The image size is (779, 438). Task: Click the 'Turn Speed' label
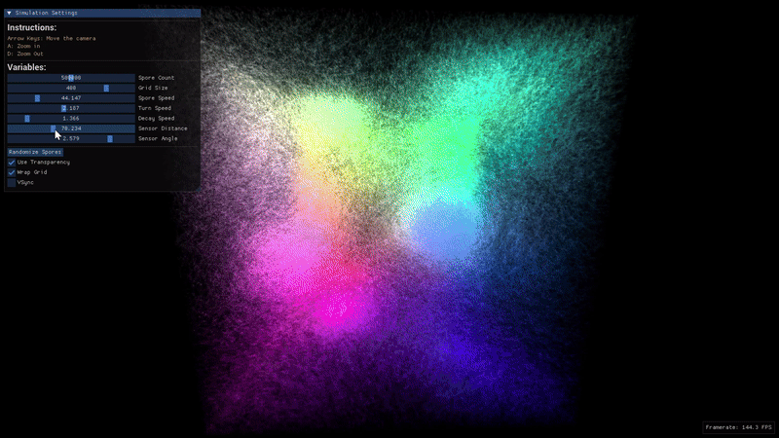pyautogui.click(x=155, y=108)
